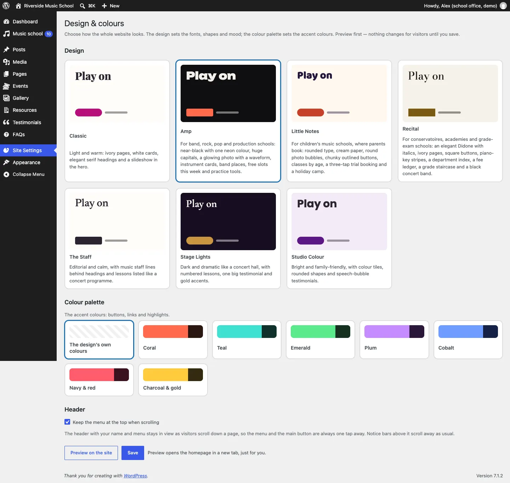Click the Collapse Menu arrow icon

(6, 174)
